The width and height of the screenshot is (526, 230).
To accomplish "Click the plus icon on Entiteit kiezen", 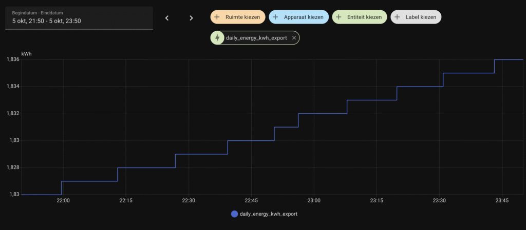I will pyautogui.click(x=339, y=17).
